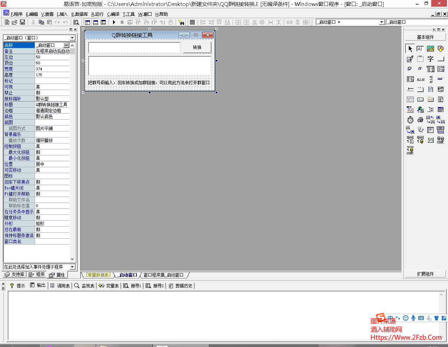Viewport: 448px width, 347px height.
Task: Select the label component marked 字
Action: [430, 59]
